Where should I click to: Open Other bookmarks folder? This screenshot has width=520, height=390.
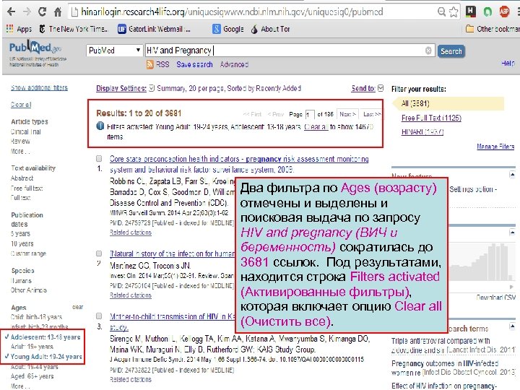tap(493, 29)
